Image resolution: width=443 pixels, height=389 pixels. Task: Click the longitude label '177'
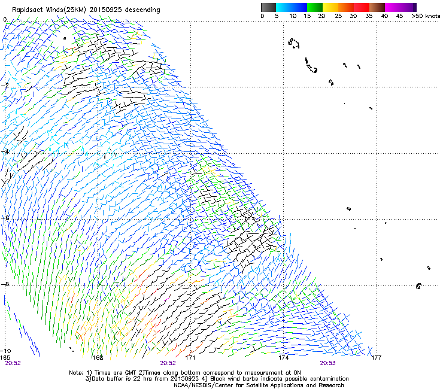377,357
